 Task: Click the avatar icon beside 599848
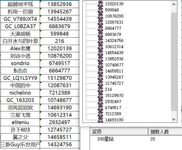tap(100, 10)
